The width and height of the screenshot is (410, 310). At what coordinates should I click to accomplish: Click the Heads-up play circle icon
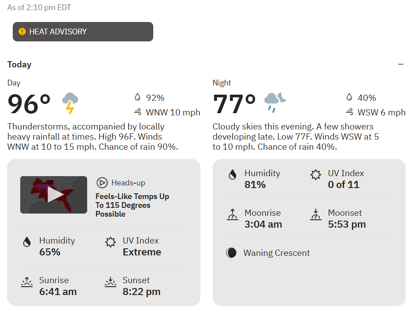click(102, 183)
